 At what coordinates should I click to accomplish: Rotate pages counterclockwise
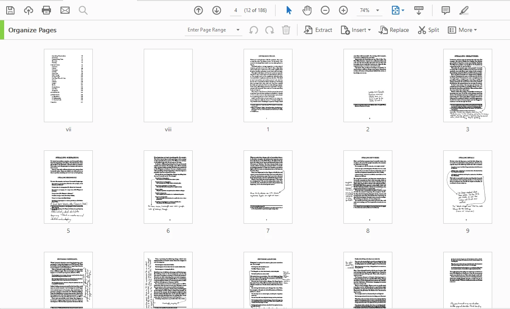(254, 30)
